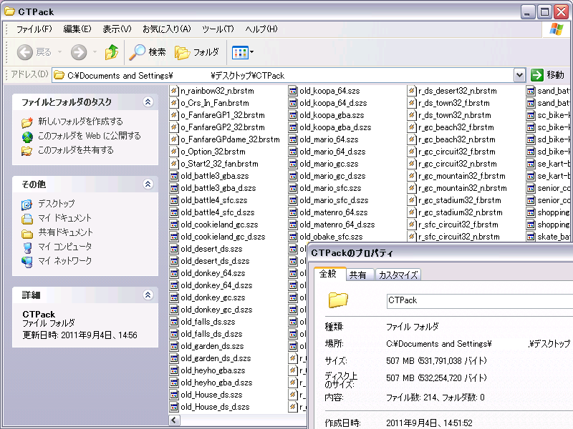This screenshot has width=573, height=429.
Task: Select file name old_mario_sfc_d.szs
Action: click(x=334, y=200)
